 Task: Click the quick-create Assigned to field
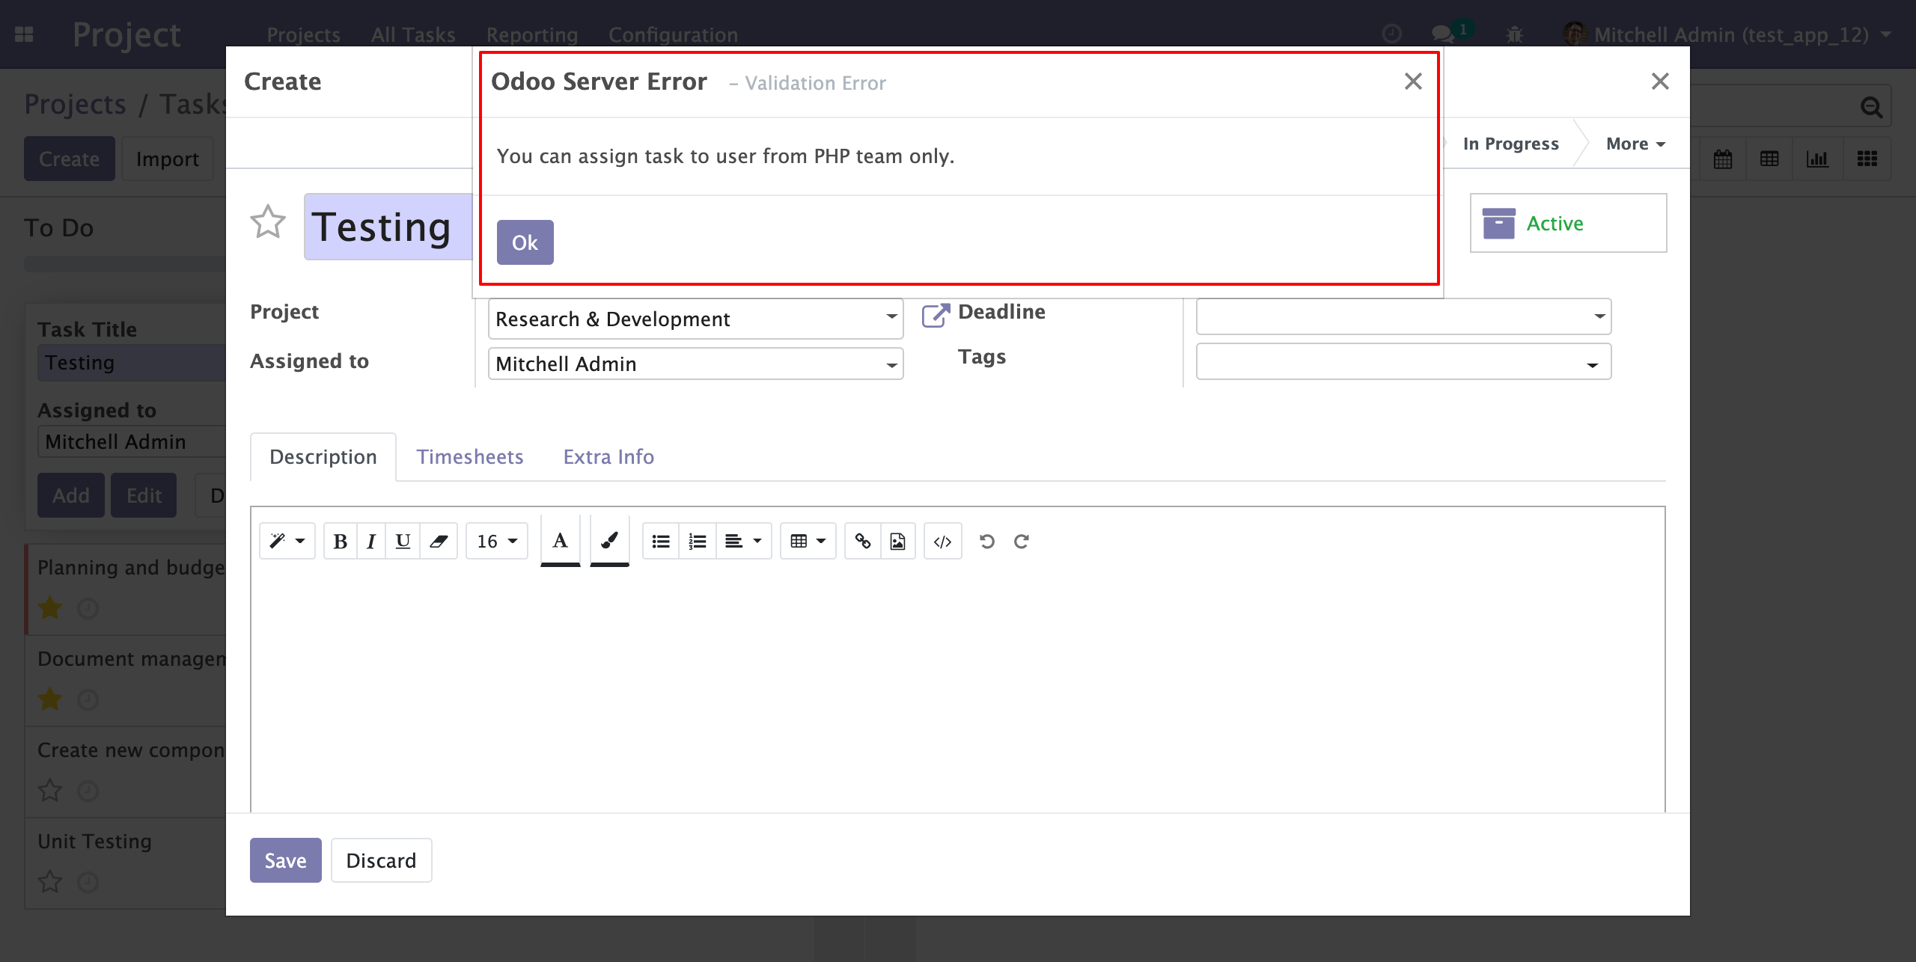[x=132, y=441]
